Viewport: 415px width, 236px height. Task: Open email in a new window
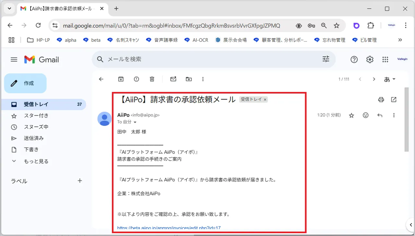pos(394,100)
